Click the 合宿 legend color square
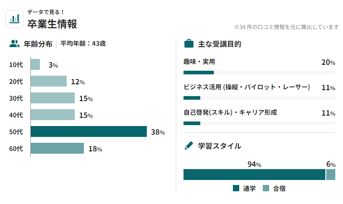This screenshot has height=204, width=343. [x=266, y=188]
